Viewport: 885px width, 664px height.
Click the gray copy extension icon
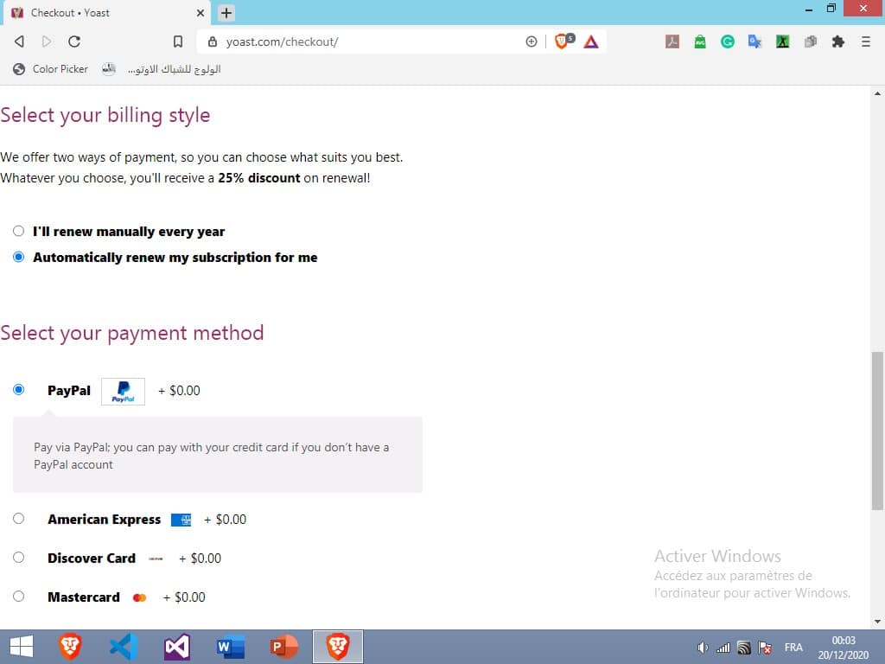(x=811, y=41)
